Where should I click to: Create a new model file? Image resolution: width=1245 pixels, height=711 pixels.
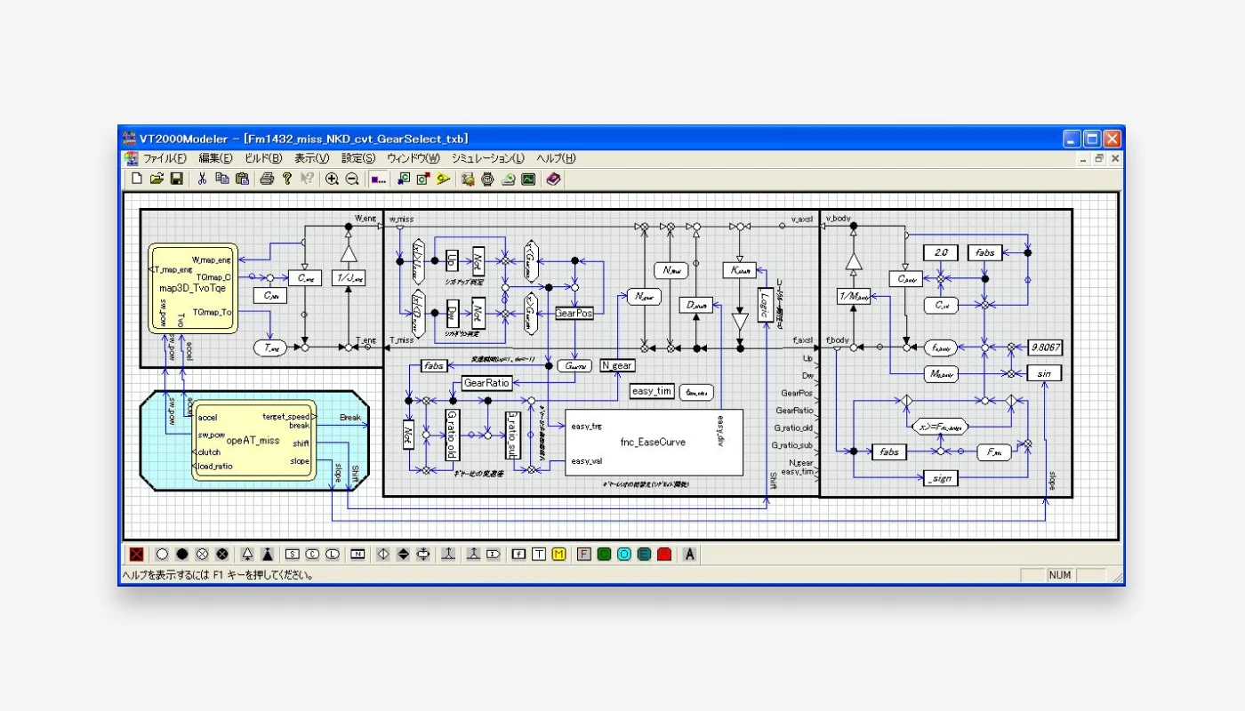click(x=135, y=179)
